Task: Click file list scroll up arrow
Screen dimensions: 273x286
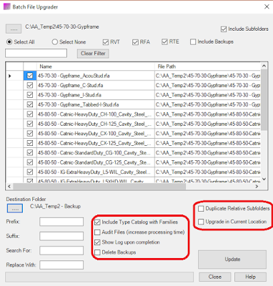Action: pyautogui.click(x=264, y=66)
